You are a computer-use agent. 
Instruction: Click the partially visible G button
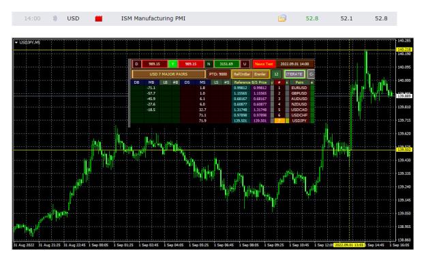(311, 74)
